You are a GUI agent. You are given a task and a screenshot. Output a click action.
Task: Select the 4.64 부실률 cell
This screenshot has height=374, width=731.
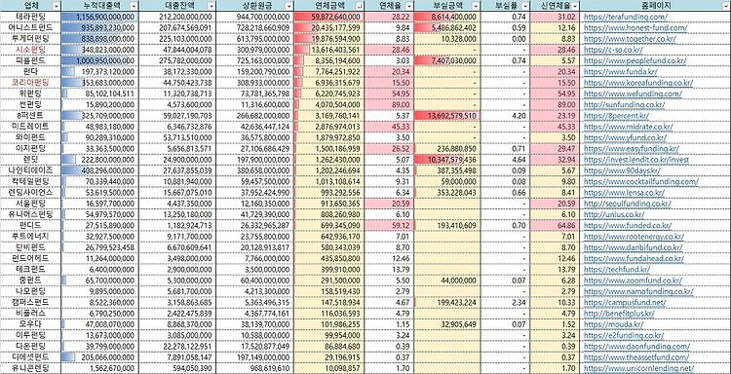(x=505, y=160)
